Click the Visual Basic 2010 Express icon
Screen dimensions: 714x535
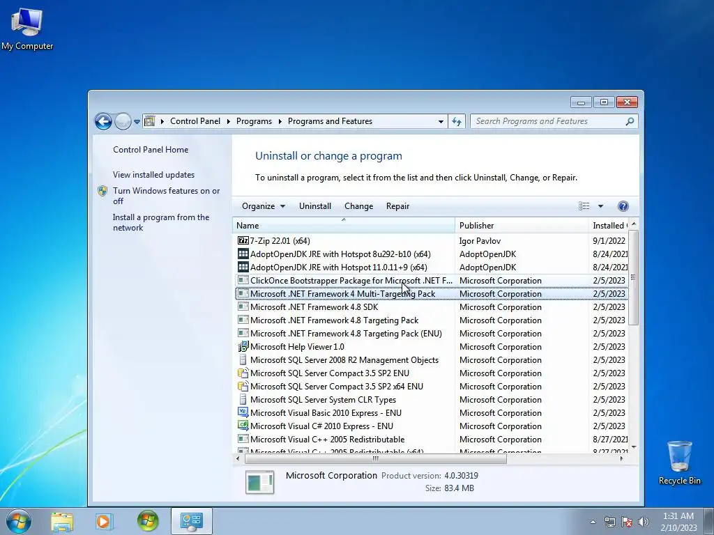(x=243, y=412)
